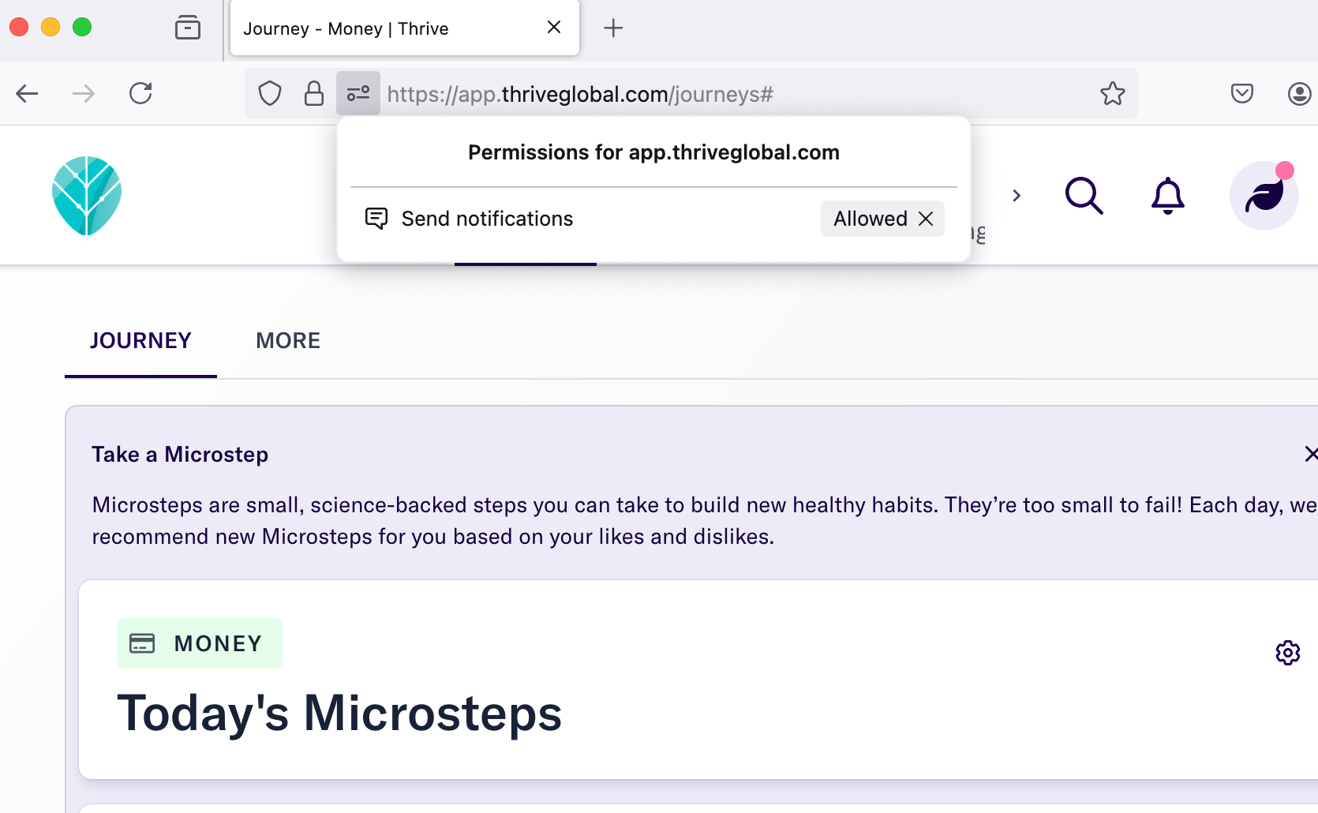Expand the navigation chevron arrow
This screenshot has width=1318, height=813.
[x=1017, y=196]
